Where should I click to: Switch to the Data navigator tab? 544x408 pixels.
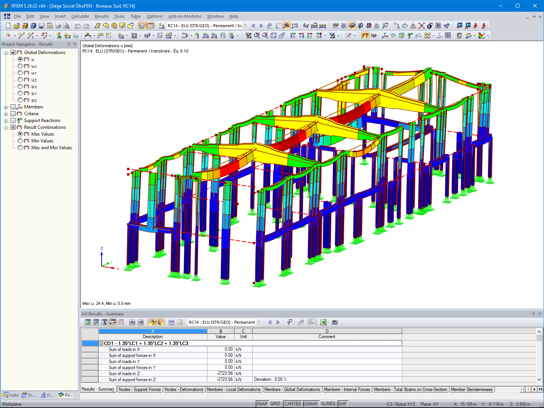[10, 395]
